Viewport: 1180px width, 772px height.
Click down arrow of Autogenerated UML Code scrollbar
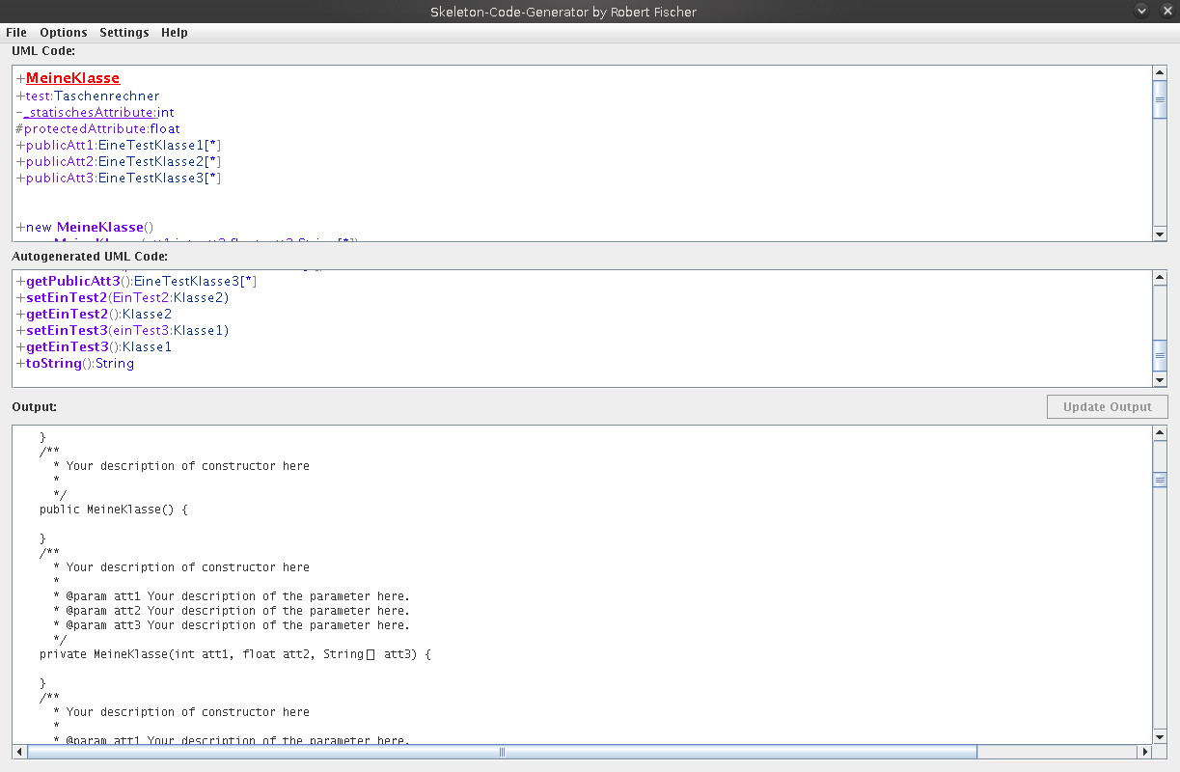point(1160,380)
